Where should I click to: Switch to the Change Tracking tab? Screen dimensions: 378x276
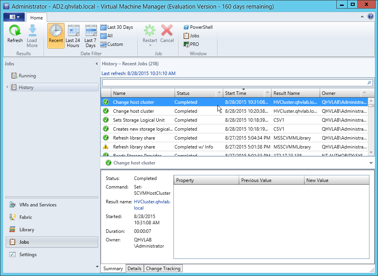coord(163,269)
